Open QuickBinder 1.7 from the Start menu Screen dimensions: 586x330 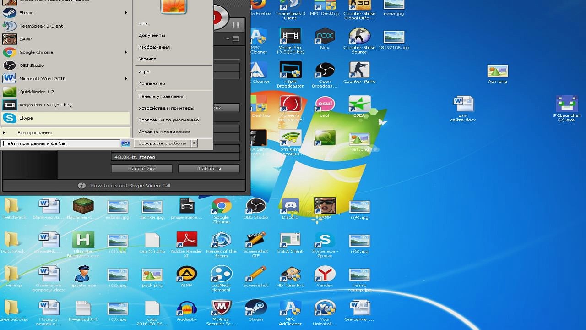coord(65,92)
